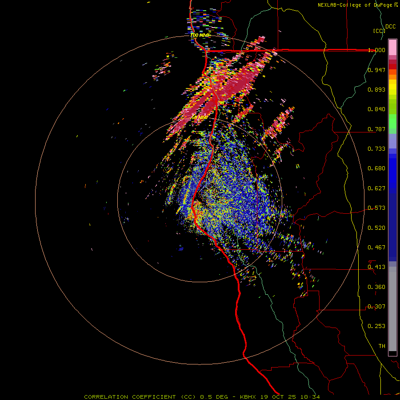
Task: Click the 0.360 color scale value
Action: (376, 287)
